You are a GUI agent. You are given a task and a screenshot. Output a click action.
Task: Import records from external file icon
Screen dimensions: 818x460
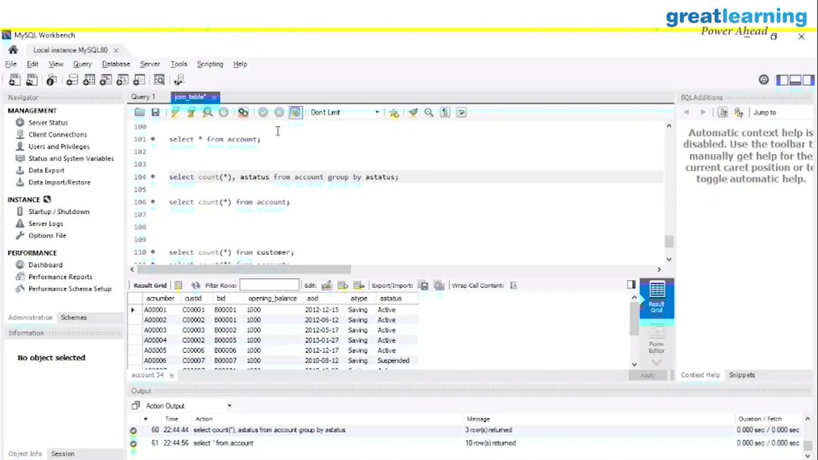(x=439, y=286)
